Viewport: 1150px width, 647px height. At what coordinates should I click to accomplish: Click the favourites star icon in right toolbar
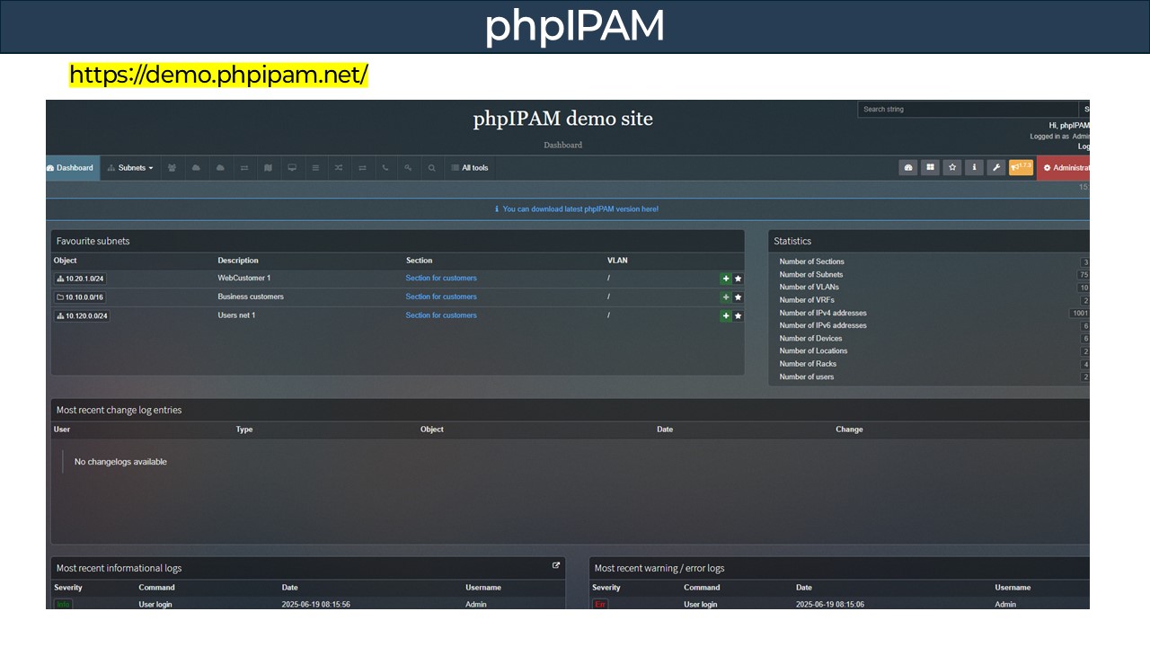[x=952, y=167]
